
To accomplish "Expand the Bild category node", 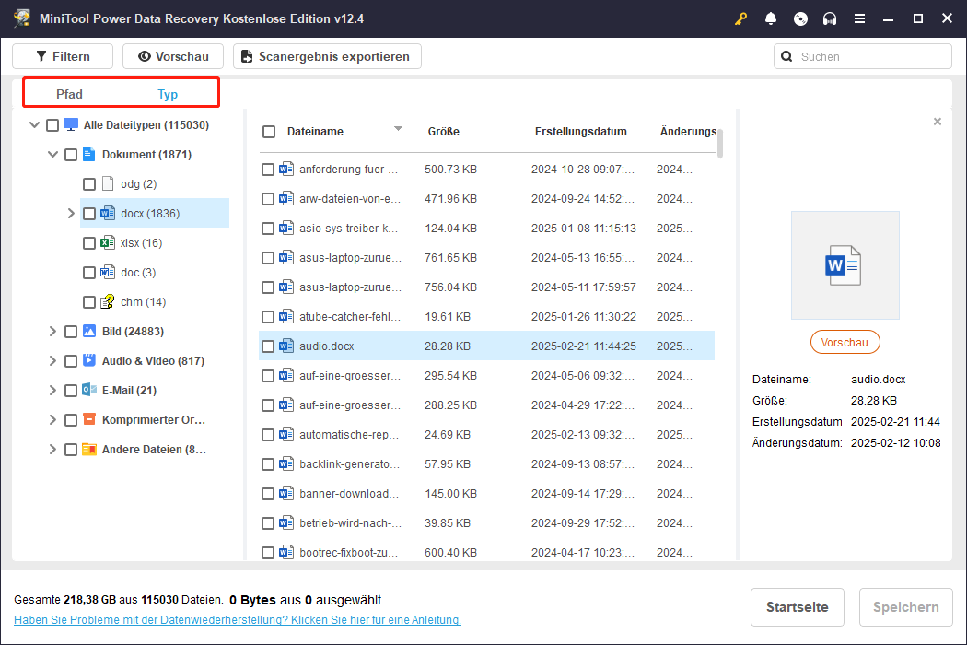I will click(52, 332).
